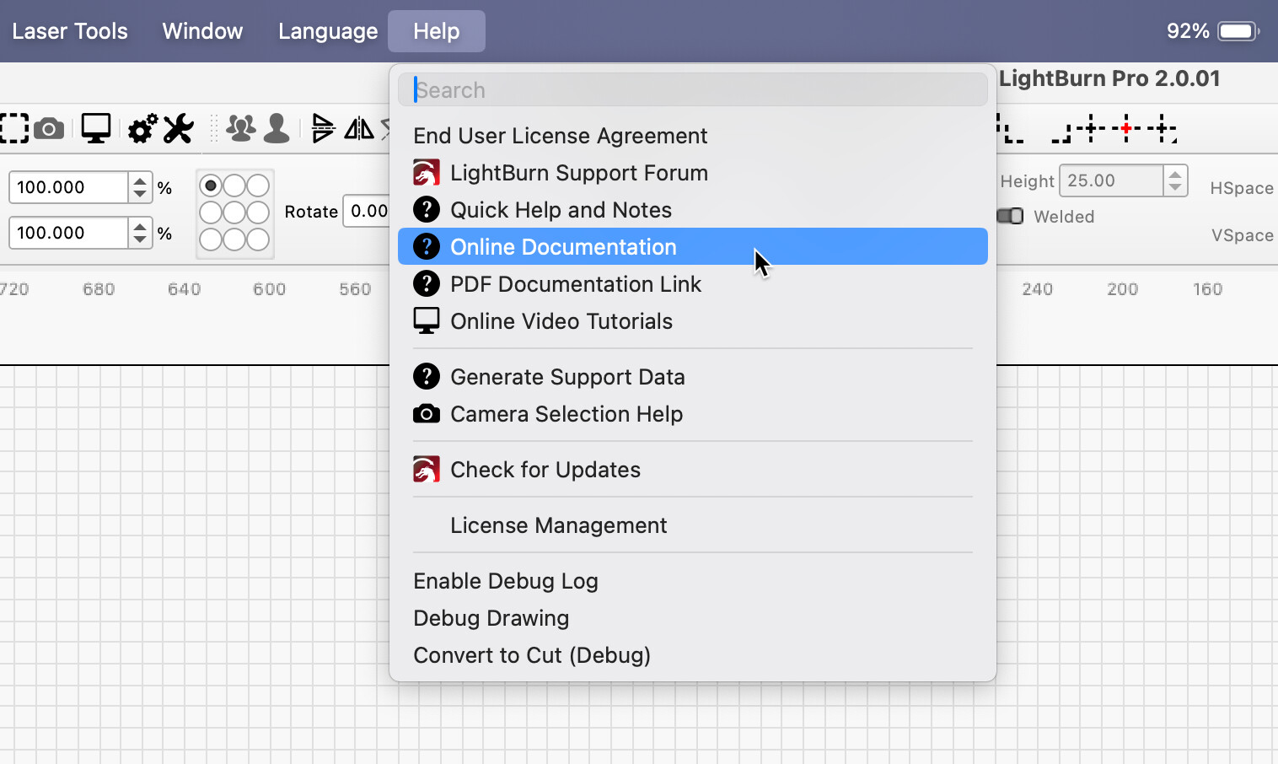Open the Language menu
The height and width of the screenshot is (764, 1278).
click(x=328, y=30)
